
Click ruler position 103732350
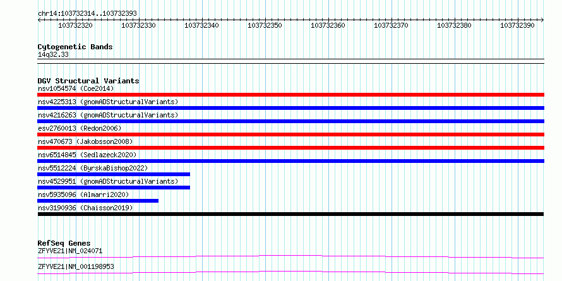265,25
